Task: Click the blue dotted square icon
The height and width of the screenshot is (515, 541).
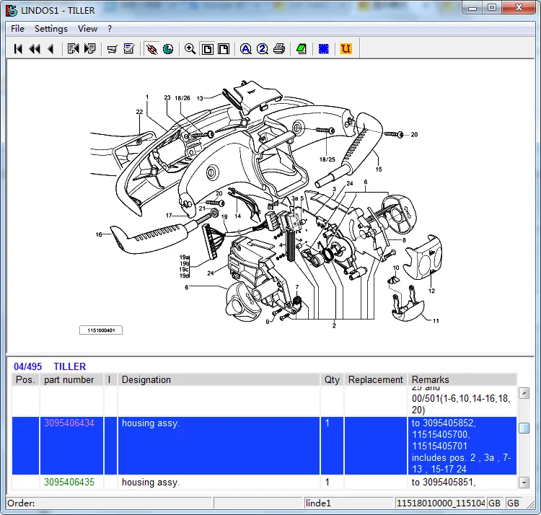Action: (x=324, y=49)
